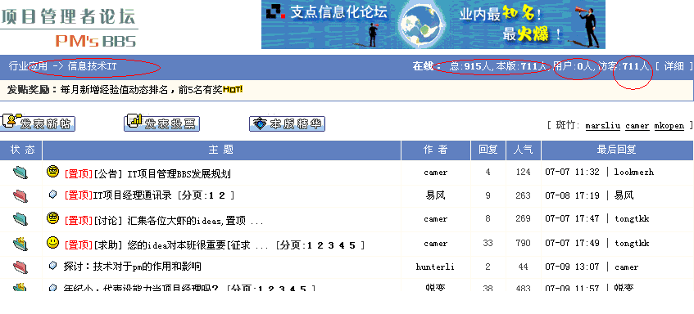The width and height of the screenshot is (694, 314).
Task: Open topic 您的idea对本班很重要
Action: tap(188, 245)
